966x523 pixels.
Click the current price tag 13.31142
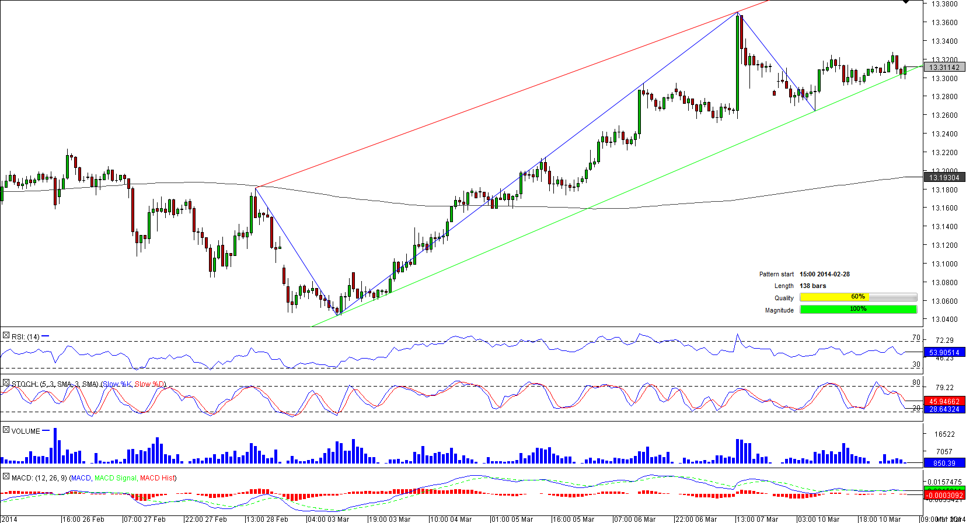pos(944,68)
